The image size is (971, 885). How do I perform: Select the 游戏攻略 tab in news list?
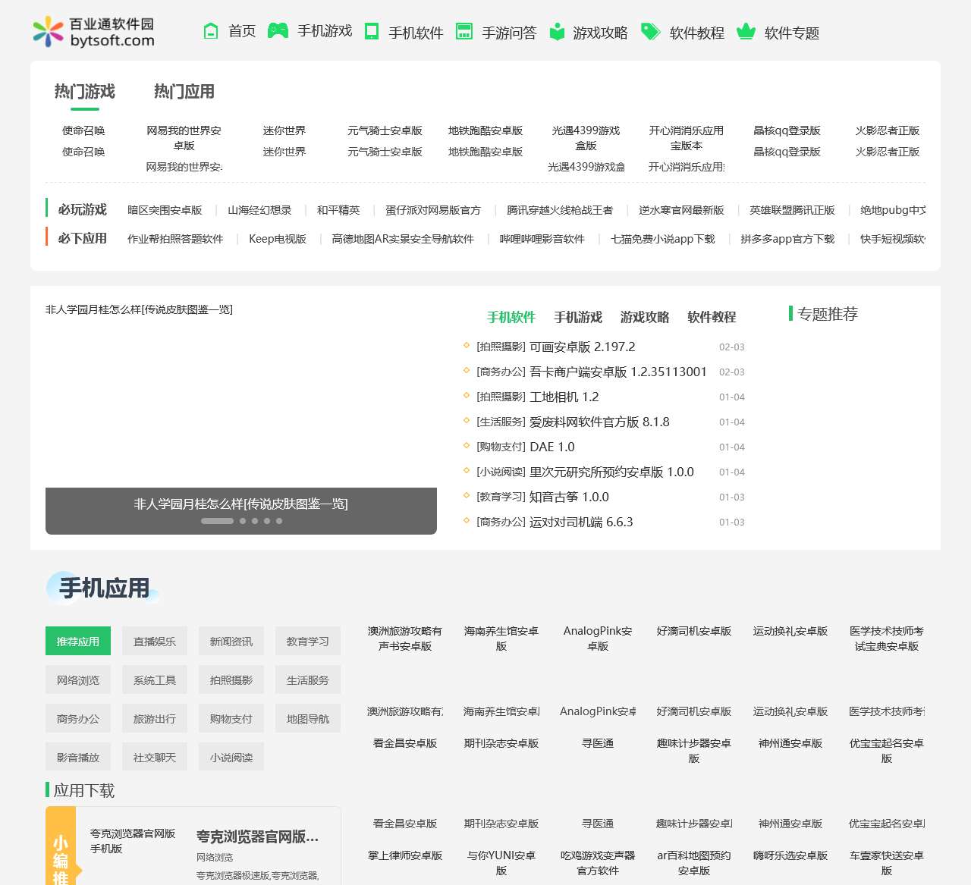pyautogui.click(x=644, y=317)
